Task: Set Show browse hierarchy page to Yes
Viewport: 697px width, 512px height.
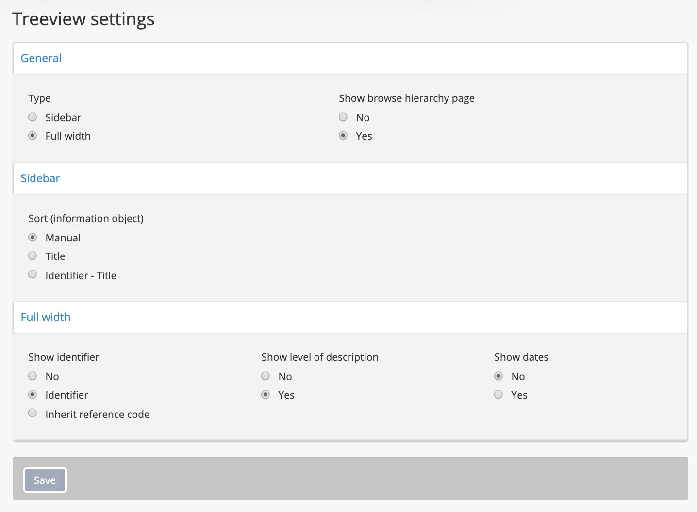Action: [x=343, y=136]
